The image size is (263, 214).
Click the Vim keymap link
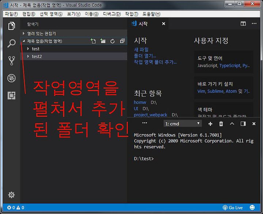pos(201,91)
